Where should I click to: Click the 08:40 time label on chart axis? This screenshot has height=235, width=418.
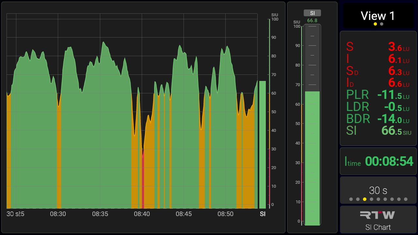point(142,214)
